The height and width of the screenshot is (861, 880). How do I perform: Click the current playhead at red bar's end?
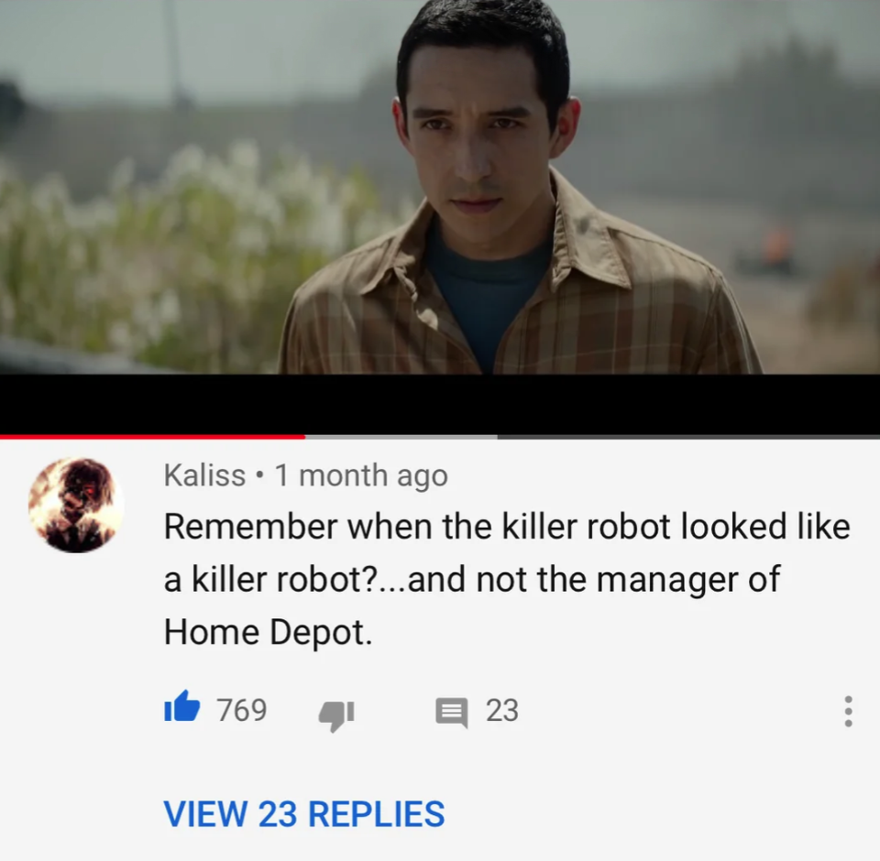pos(304,436)
